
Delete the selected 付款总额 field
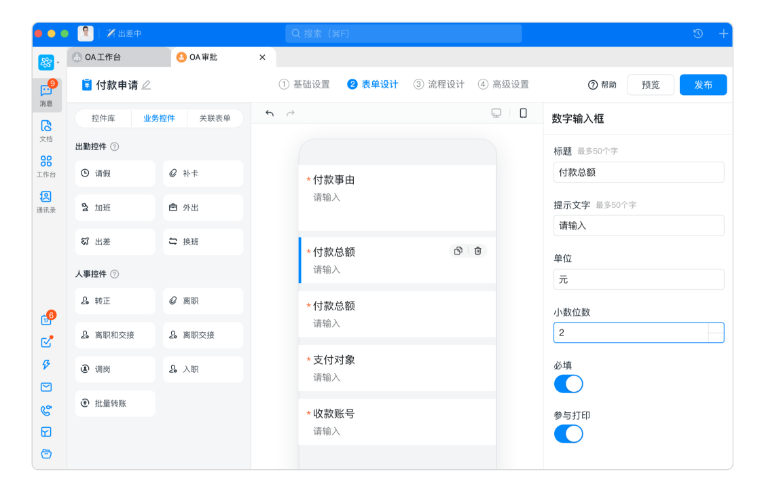click(478, 251)
